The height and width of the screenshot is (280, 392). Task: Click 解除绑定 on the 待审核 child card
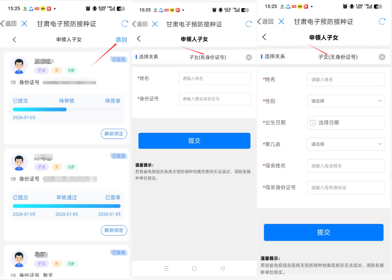click(114, 134)
